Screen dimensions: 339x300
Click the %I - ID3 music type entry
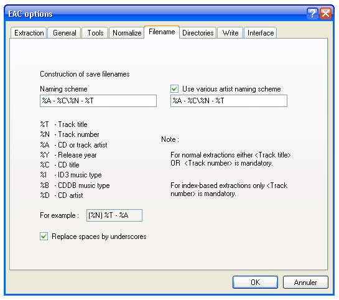pyautogui.click(x=71, y=175)
